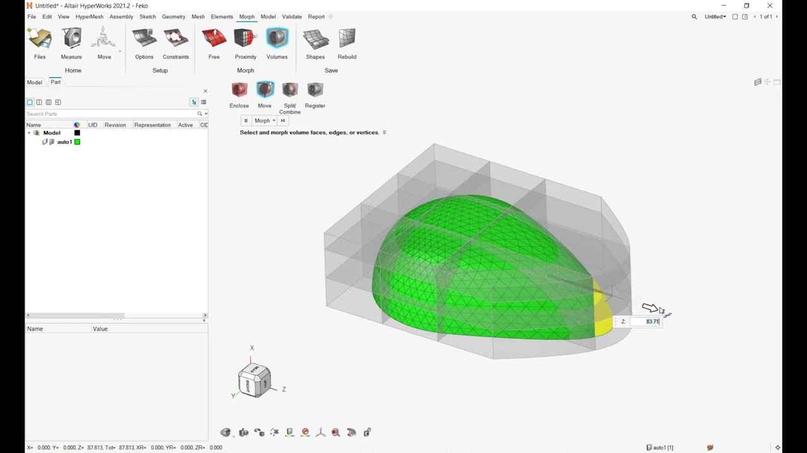Open the File menu

(x=32, y=17)
